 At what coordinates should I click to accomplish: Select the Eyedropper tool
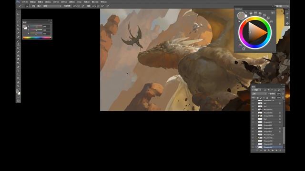click(x=18, y=33)
